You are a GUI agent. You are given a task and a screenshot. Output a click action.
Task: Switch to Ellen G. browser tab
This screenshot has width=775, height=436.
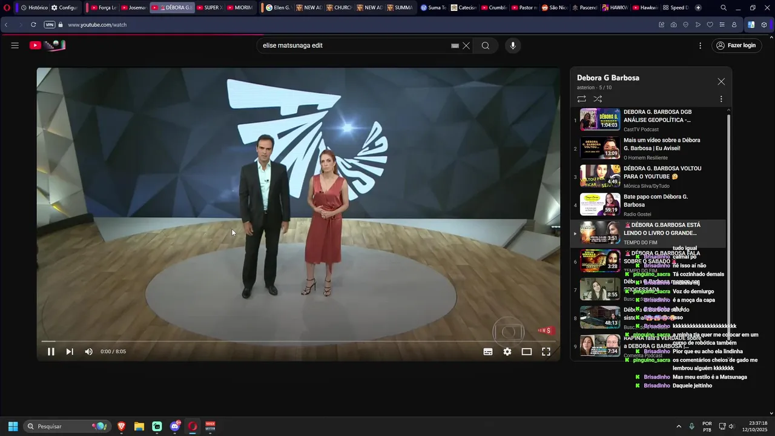(x=279, y=8)
